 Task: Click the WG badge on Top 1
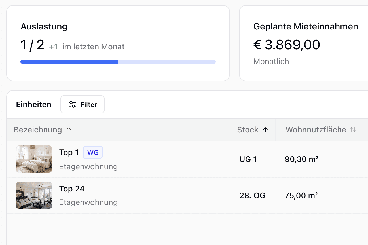[x=93, y=153]
